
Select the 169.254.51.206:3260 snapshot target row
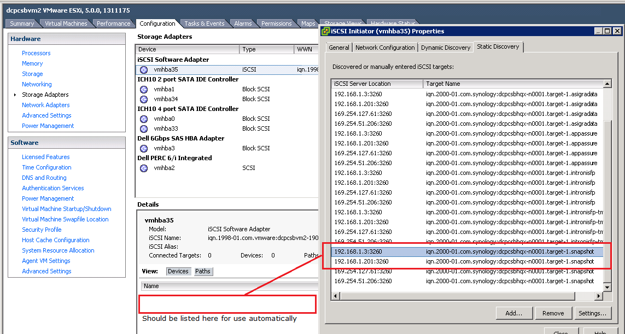[467, 281]
